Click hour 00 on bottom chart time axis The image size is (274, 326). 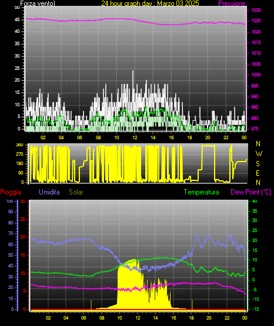click(x=245, y=318)
